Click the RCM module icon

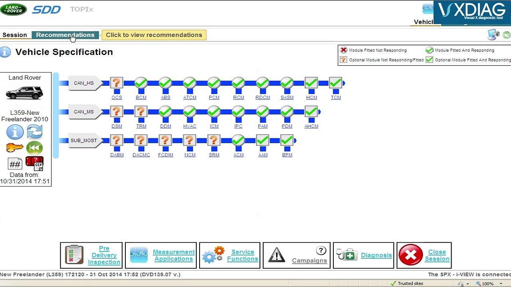click(x=238, y=83)
